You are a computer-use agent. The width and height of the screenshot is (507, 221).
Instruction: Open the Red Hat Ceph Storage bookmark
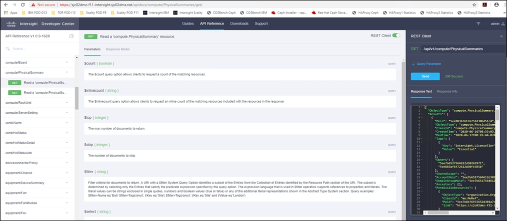[x=329, y=13]
